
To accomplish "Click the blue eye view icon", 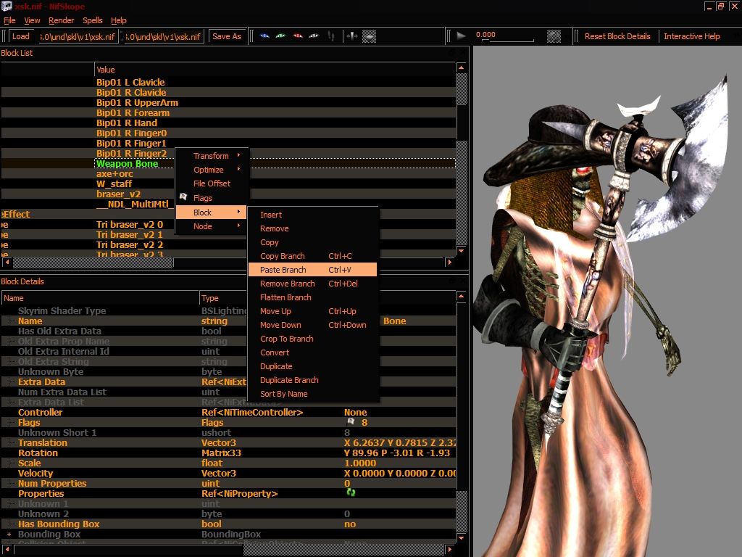I will click(x=264, y=36).
